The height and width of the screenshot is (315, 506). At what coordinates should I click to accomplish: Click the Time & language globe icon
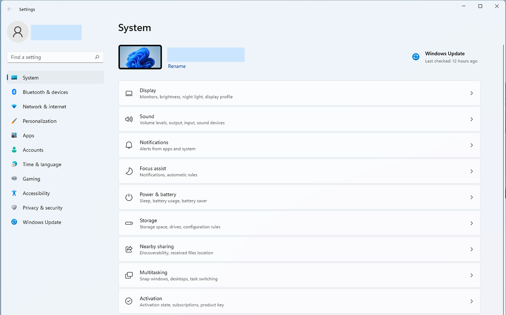coord(14,164)
